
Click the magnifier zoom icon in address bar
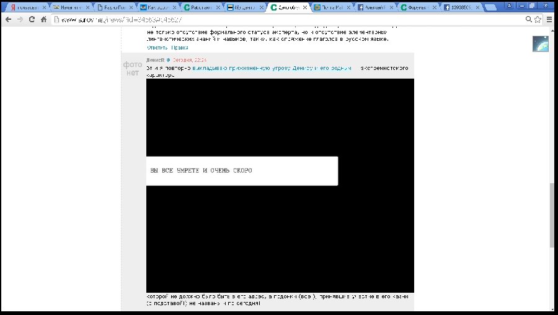pyautogui.click(x=528, y=19)
